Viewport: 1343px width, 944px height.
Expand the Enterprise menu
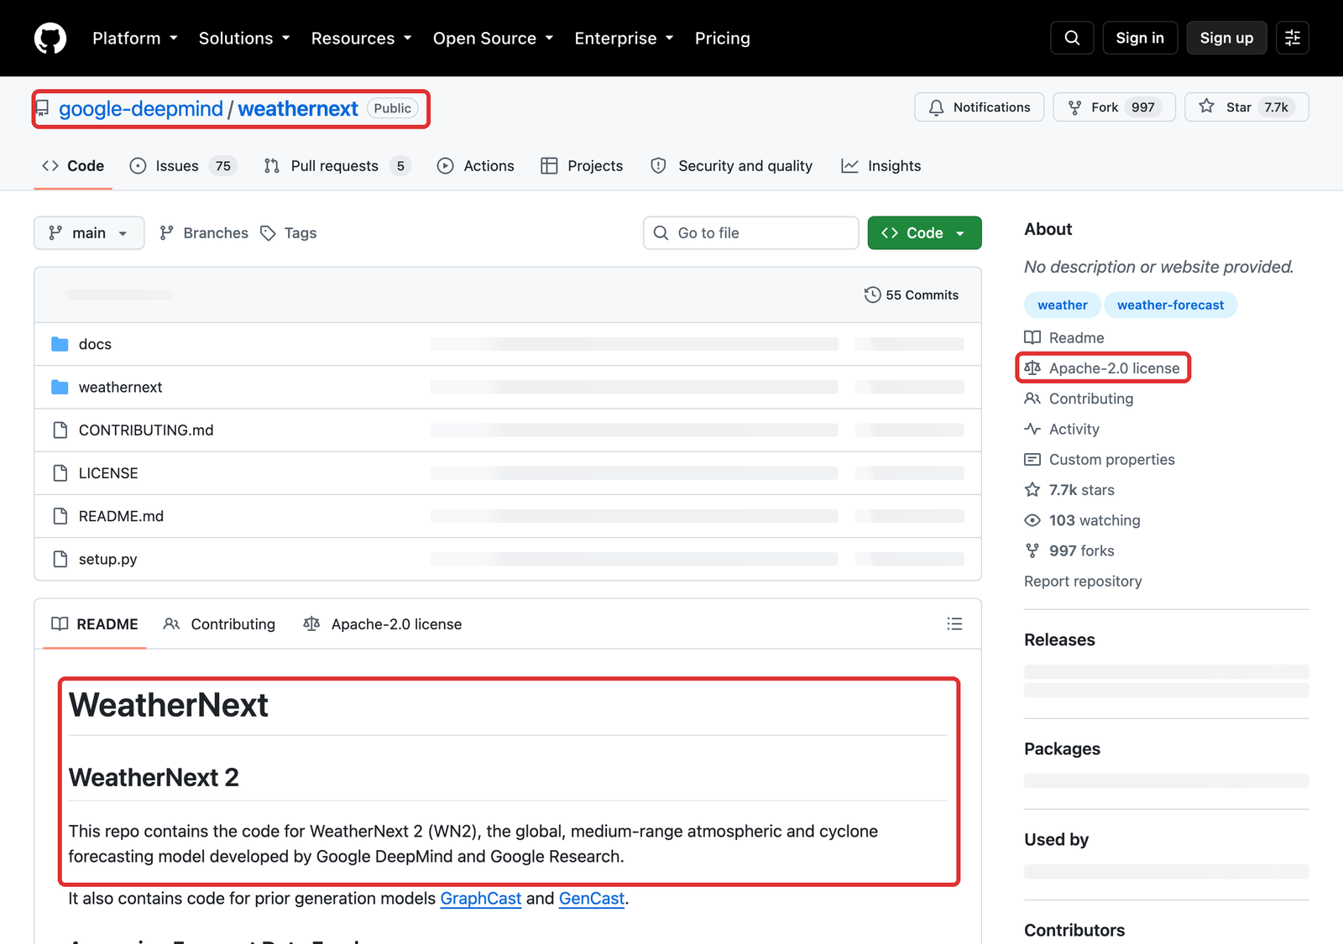(624, 38)
